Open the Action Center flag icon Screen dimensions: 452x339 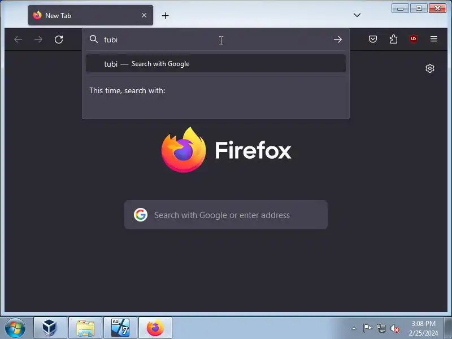(x=367, y=328)
